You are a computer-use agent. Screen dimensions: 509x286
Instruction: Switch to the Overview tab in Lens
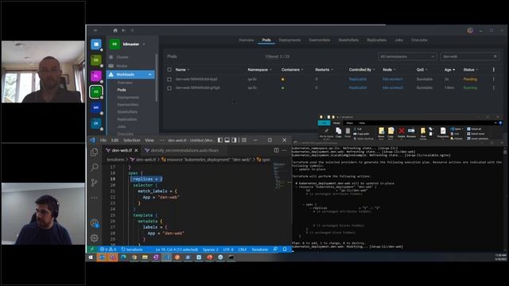246,41
